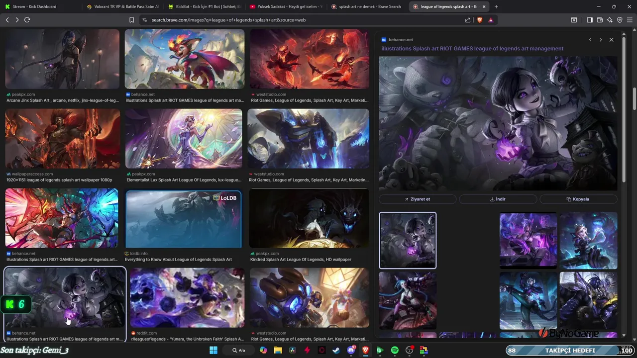This screenshot has height=358, width=637.
Task: Open Copilot from the taskbar
Action: (263, 350)
